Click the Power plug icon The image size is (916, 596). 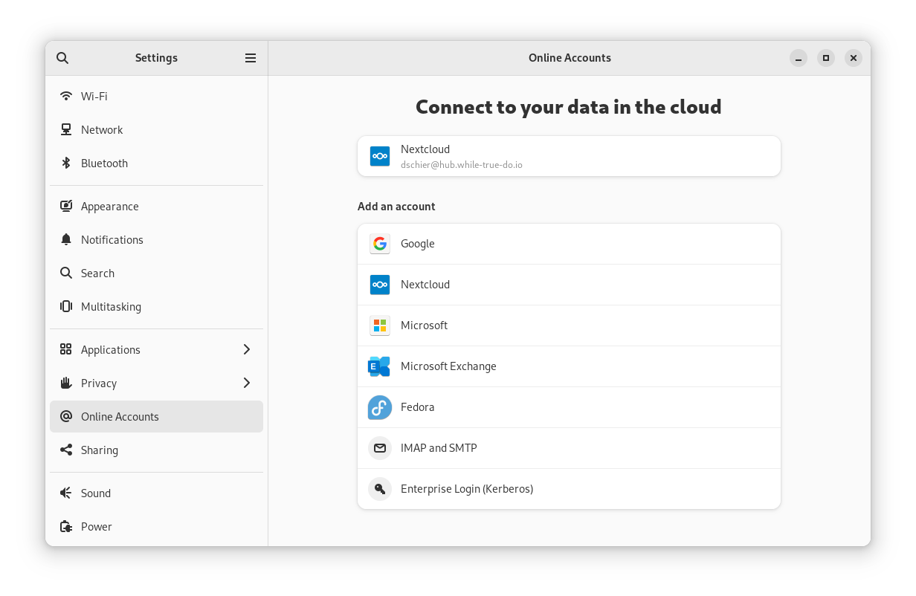(x=66, y=526)
